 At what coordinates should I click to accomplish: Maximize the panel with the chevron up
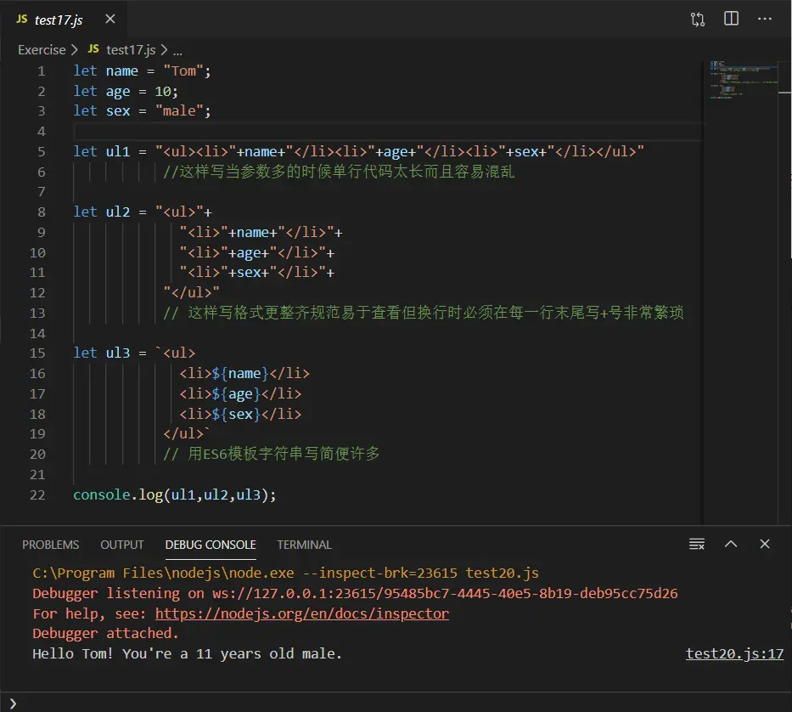731,545
